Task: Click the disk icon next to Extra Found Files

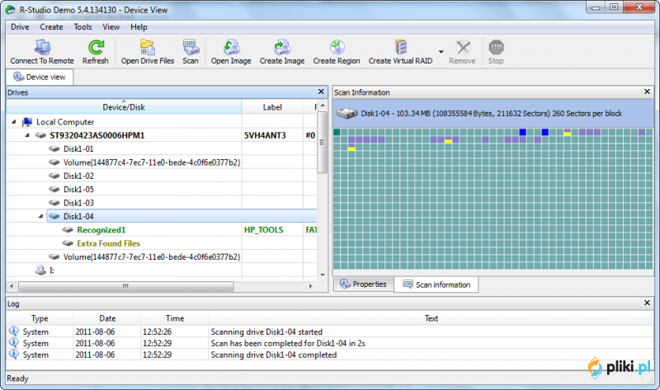Action: [x=68, y=243]
